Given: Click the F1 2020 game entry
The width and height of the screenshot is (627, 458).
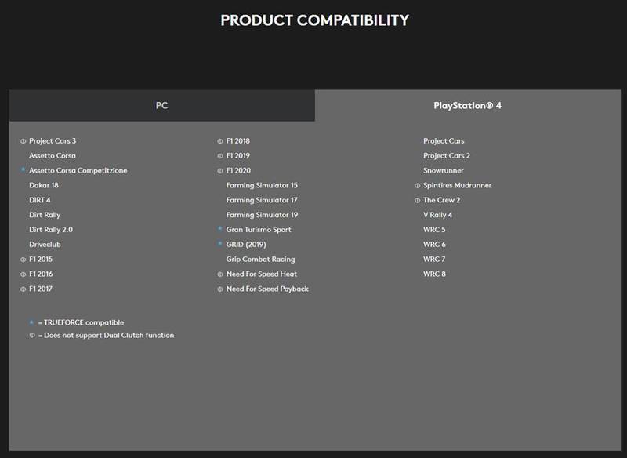Looking at the screenshot, I should pyautogui.click(x=238, y=170).
